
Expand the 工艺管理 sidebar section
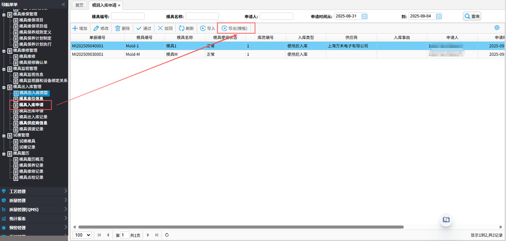click(x=34, y=191)
